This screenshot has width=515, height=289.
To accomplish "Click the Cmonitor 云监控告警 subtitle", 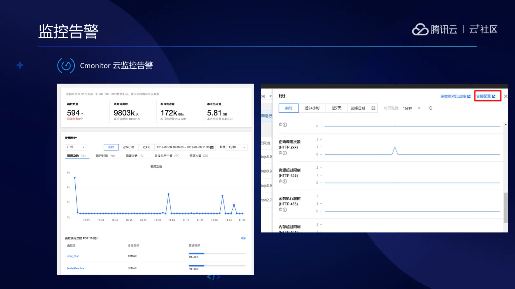I will [116, 66].
